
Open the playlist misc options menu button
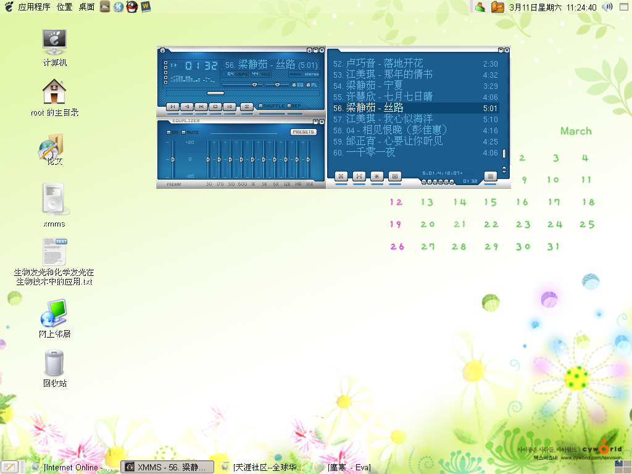[x=394, y=176]
